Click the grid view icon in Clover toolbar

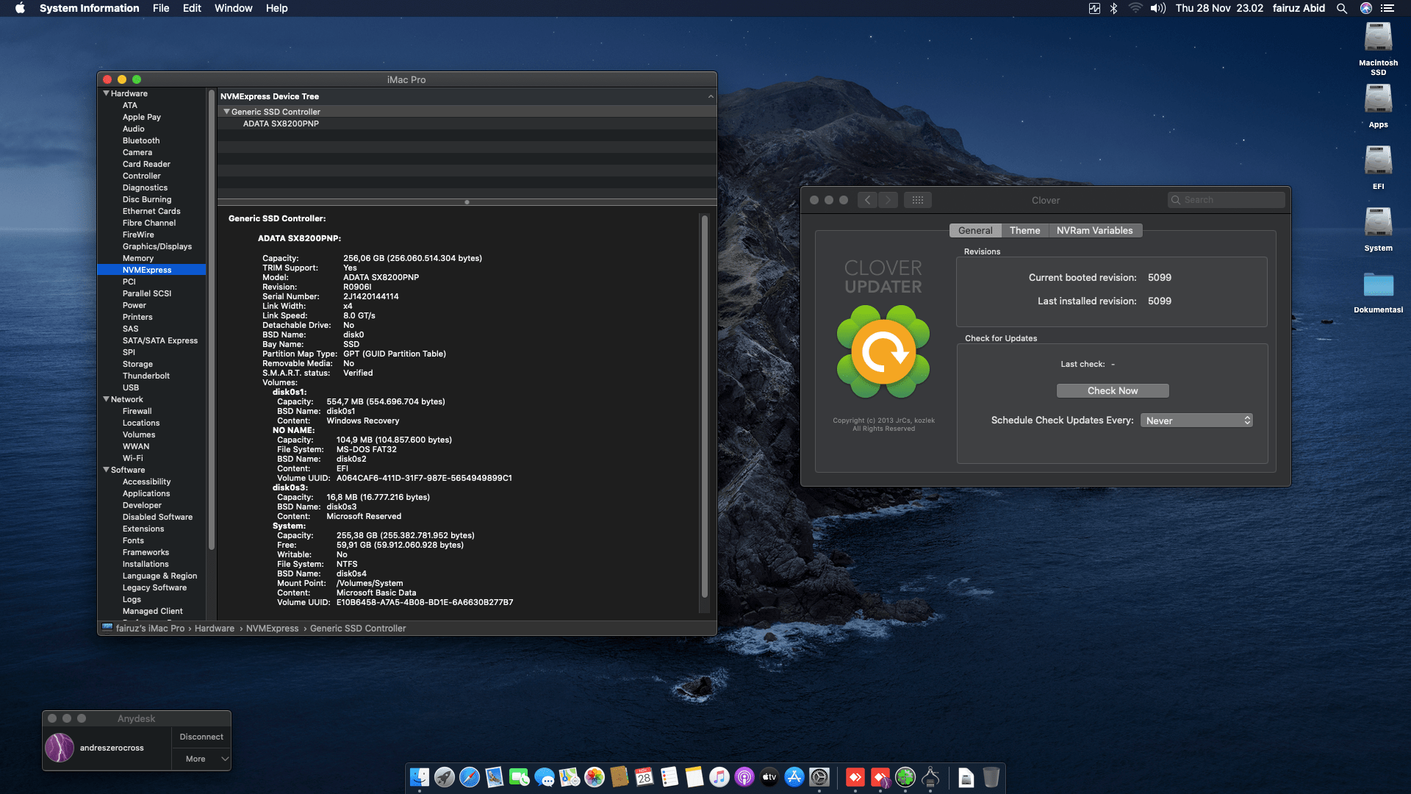(x=917, y=199)
